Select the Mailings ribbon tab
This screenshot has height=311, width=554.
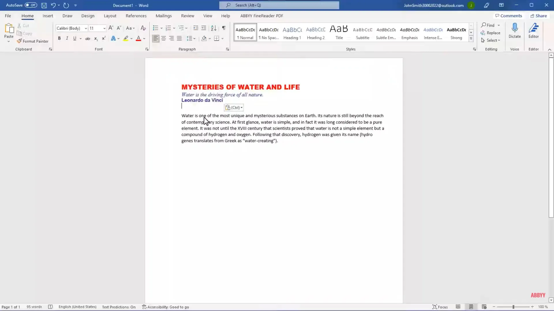click(x=163, y=16)
